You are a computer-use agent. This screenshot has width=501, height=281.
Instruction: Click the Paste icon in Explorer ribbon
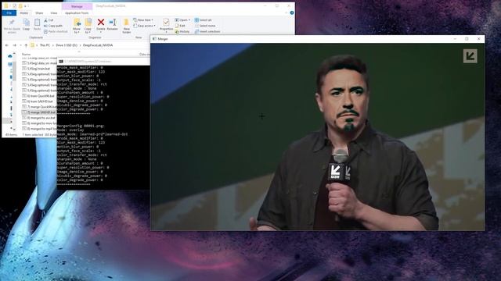37,23
